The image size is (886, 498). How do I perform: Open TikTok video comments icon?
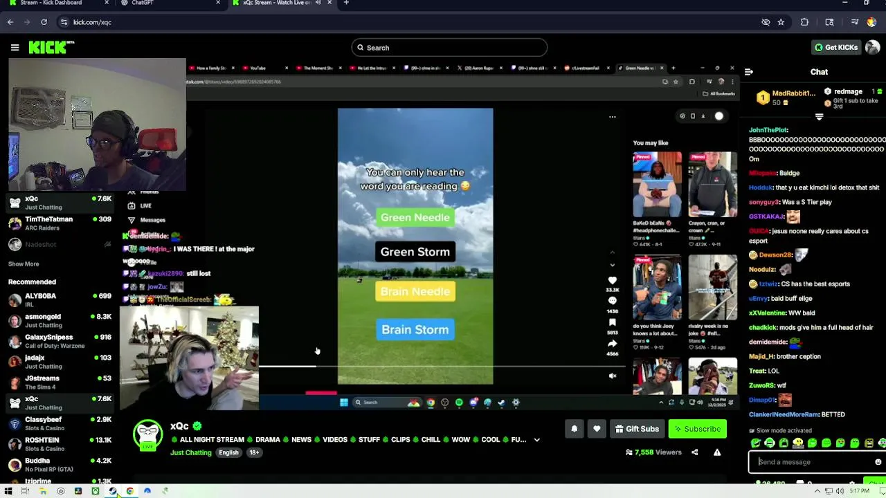tap(612, 301)
